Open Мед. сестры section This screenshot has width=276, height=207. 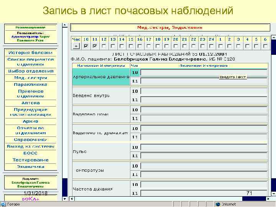point(31,78)
